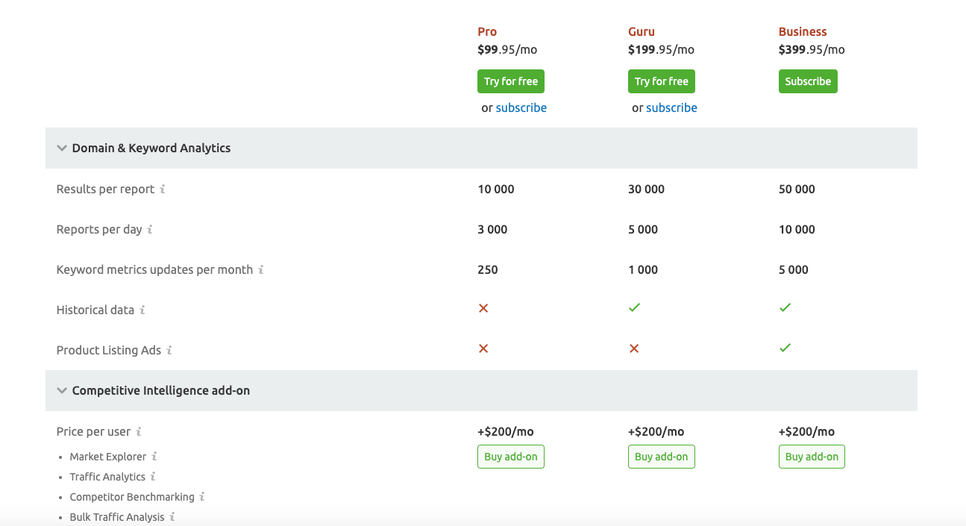Click Try for free under the Pro plan
966x526 pixels.
coord(510,81)
